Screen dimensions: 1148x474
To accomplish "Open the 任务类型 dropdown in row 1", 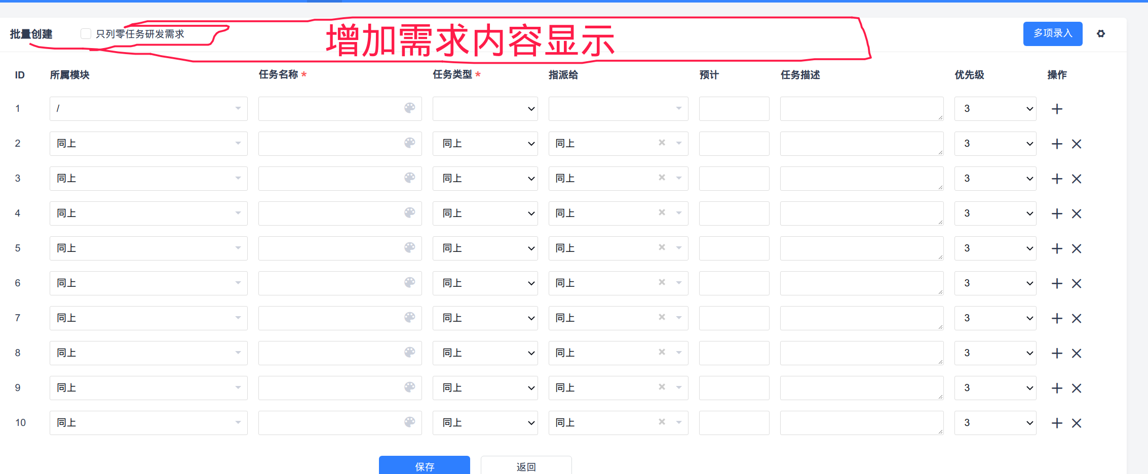I will [x=485, y=109].
